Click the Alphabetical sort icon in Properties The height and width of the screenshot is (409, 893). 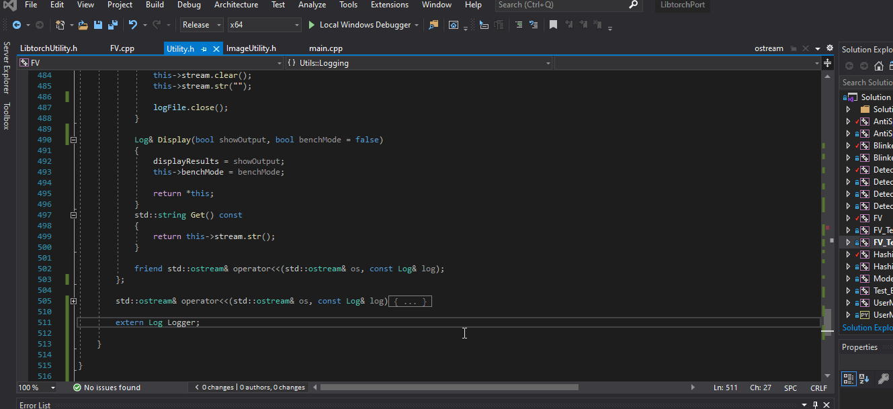point(865,379)
